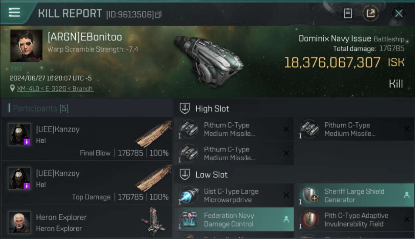Collapse the High Slot section
The image size is (415, 239).
pos(185,109)
